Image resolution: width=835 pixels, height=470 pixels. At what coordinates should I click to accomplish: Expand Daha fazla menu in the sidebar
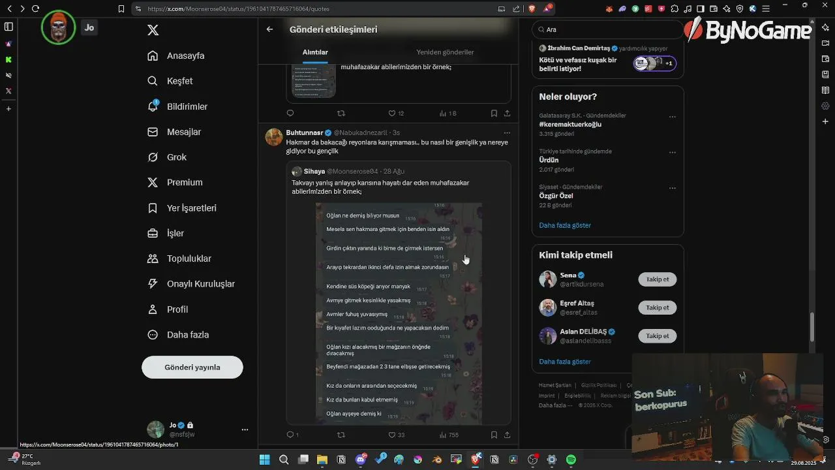[x=178, y=335]
